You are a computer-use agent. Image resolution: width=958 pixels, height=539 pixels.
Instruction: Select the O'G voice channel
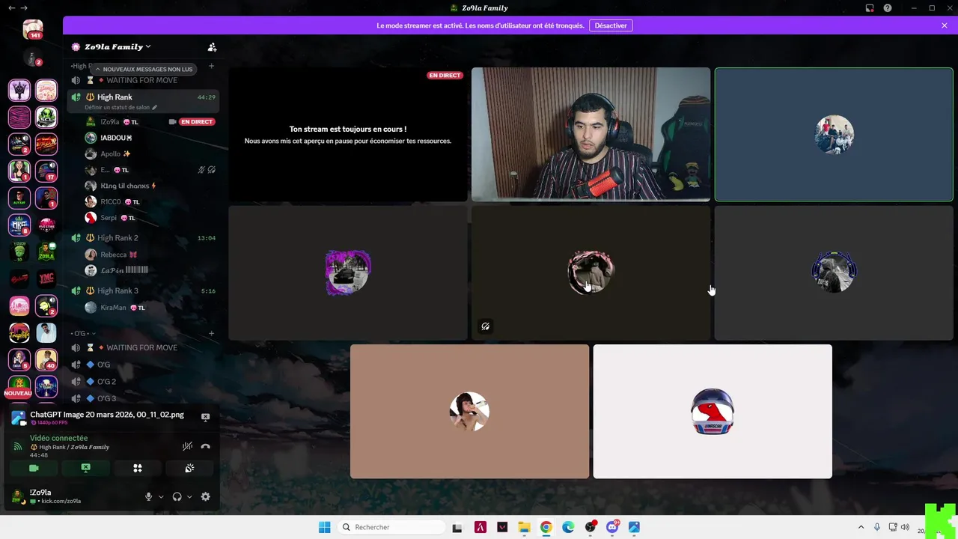coord(143,365)
